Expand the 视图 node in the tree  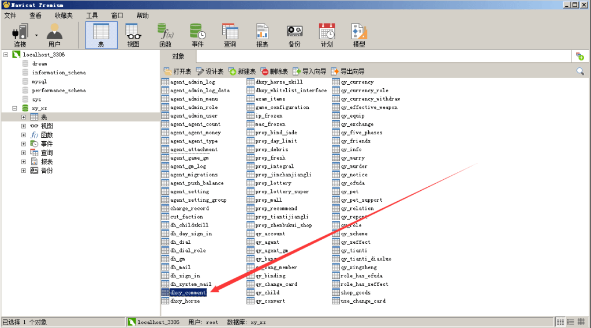[24, 126]
